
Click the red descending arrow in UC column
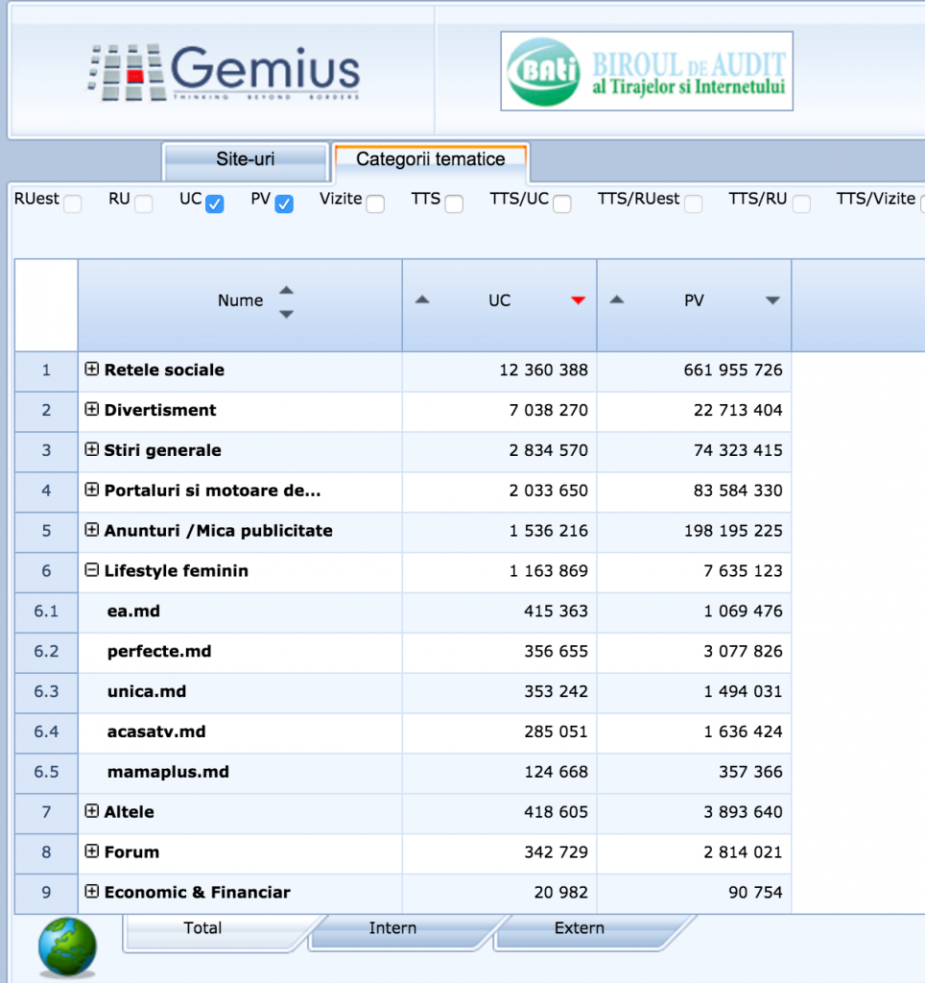578,300
